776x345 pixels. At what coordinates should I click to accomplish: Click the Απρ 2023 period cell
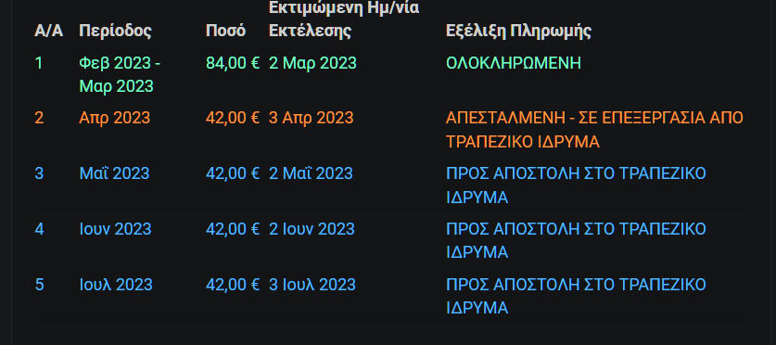tap(114, 119)
